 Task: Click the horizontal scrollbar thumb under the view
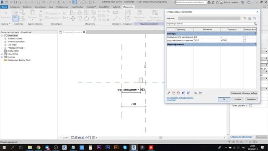(161, 138)
